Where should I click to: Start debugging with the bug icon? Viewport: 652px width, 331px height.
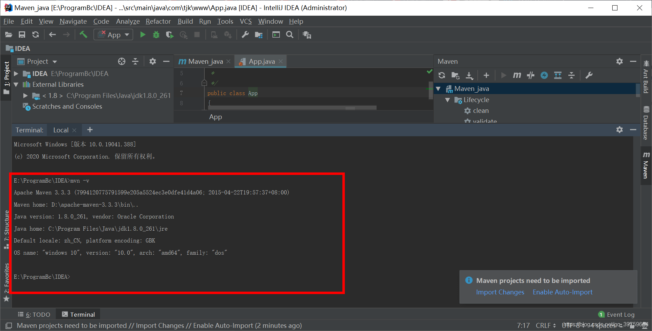(156, 34)
